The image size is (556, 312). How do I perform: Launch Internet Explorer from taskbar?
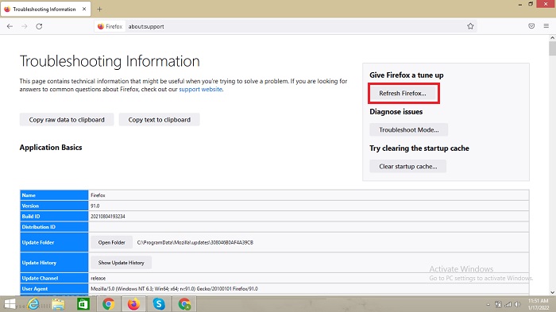33,304
